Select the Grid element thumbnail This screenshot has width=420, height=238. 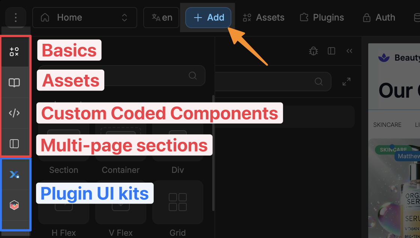click(x=177, y=202)
